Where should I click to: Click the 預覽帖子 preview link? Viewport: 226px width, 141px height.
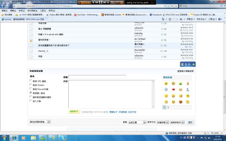tap(113, 112)
